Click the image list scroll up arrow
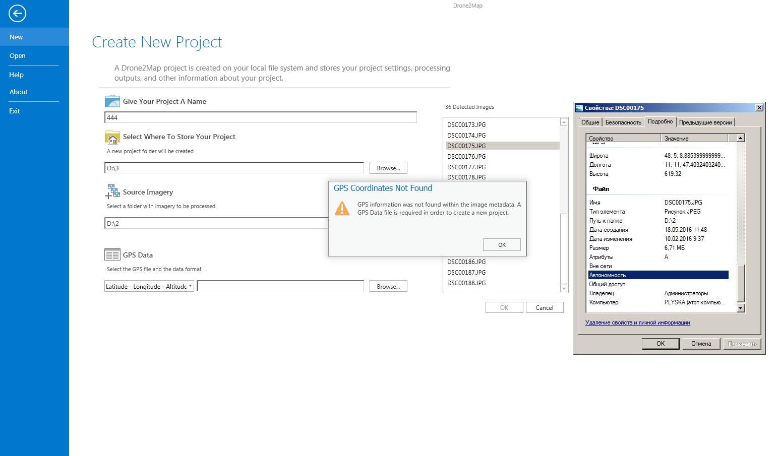This screenshot has height=456, width=779. tap(564, 122)
